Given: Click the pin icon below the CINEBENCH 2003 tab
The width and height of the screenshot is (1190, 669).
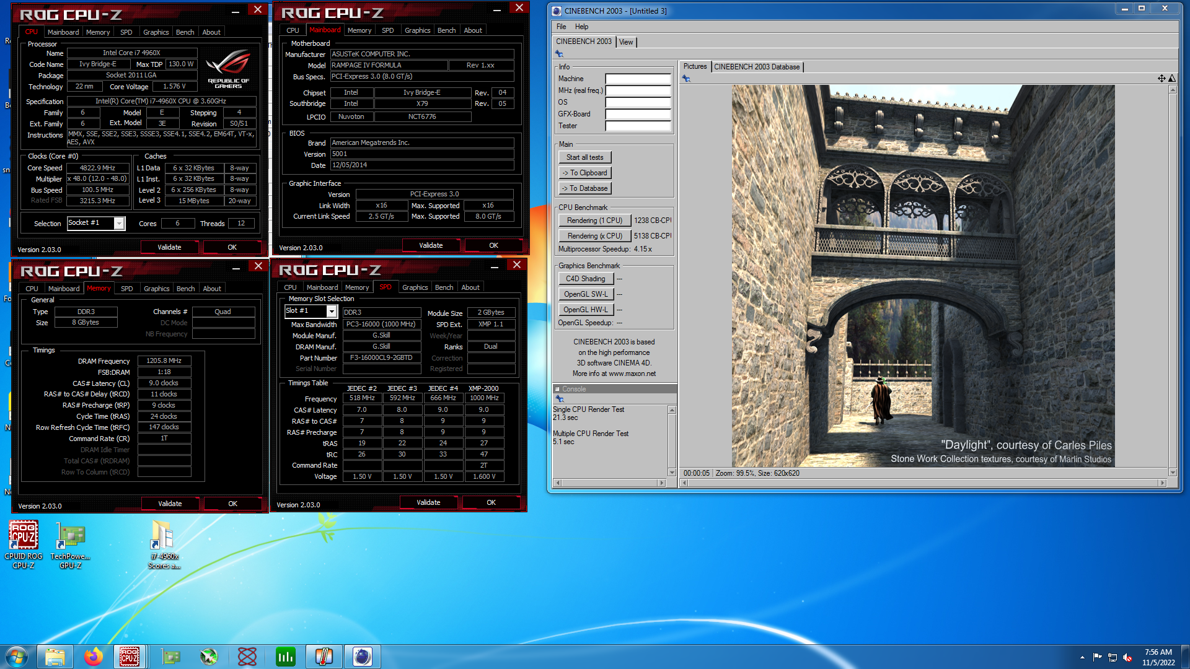Looking at the screenshot, I should click(559, 54).
